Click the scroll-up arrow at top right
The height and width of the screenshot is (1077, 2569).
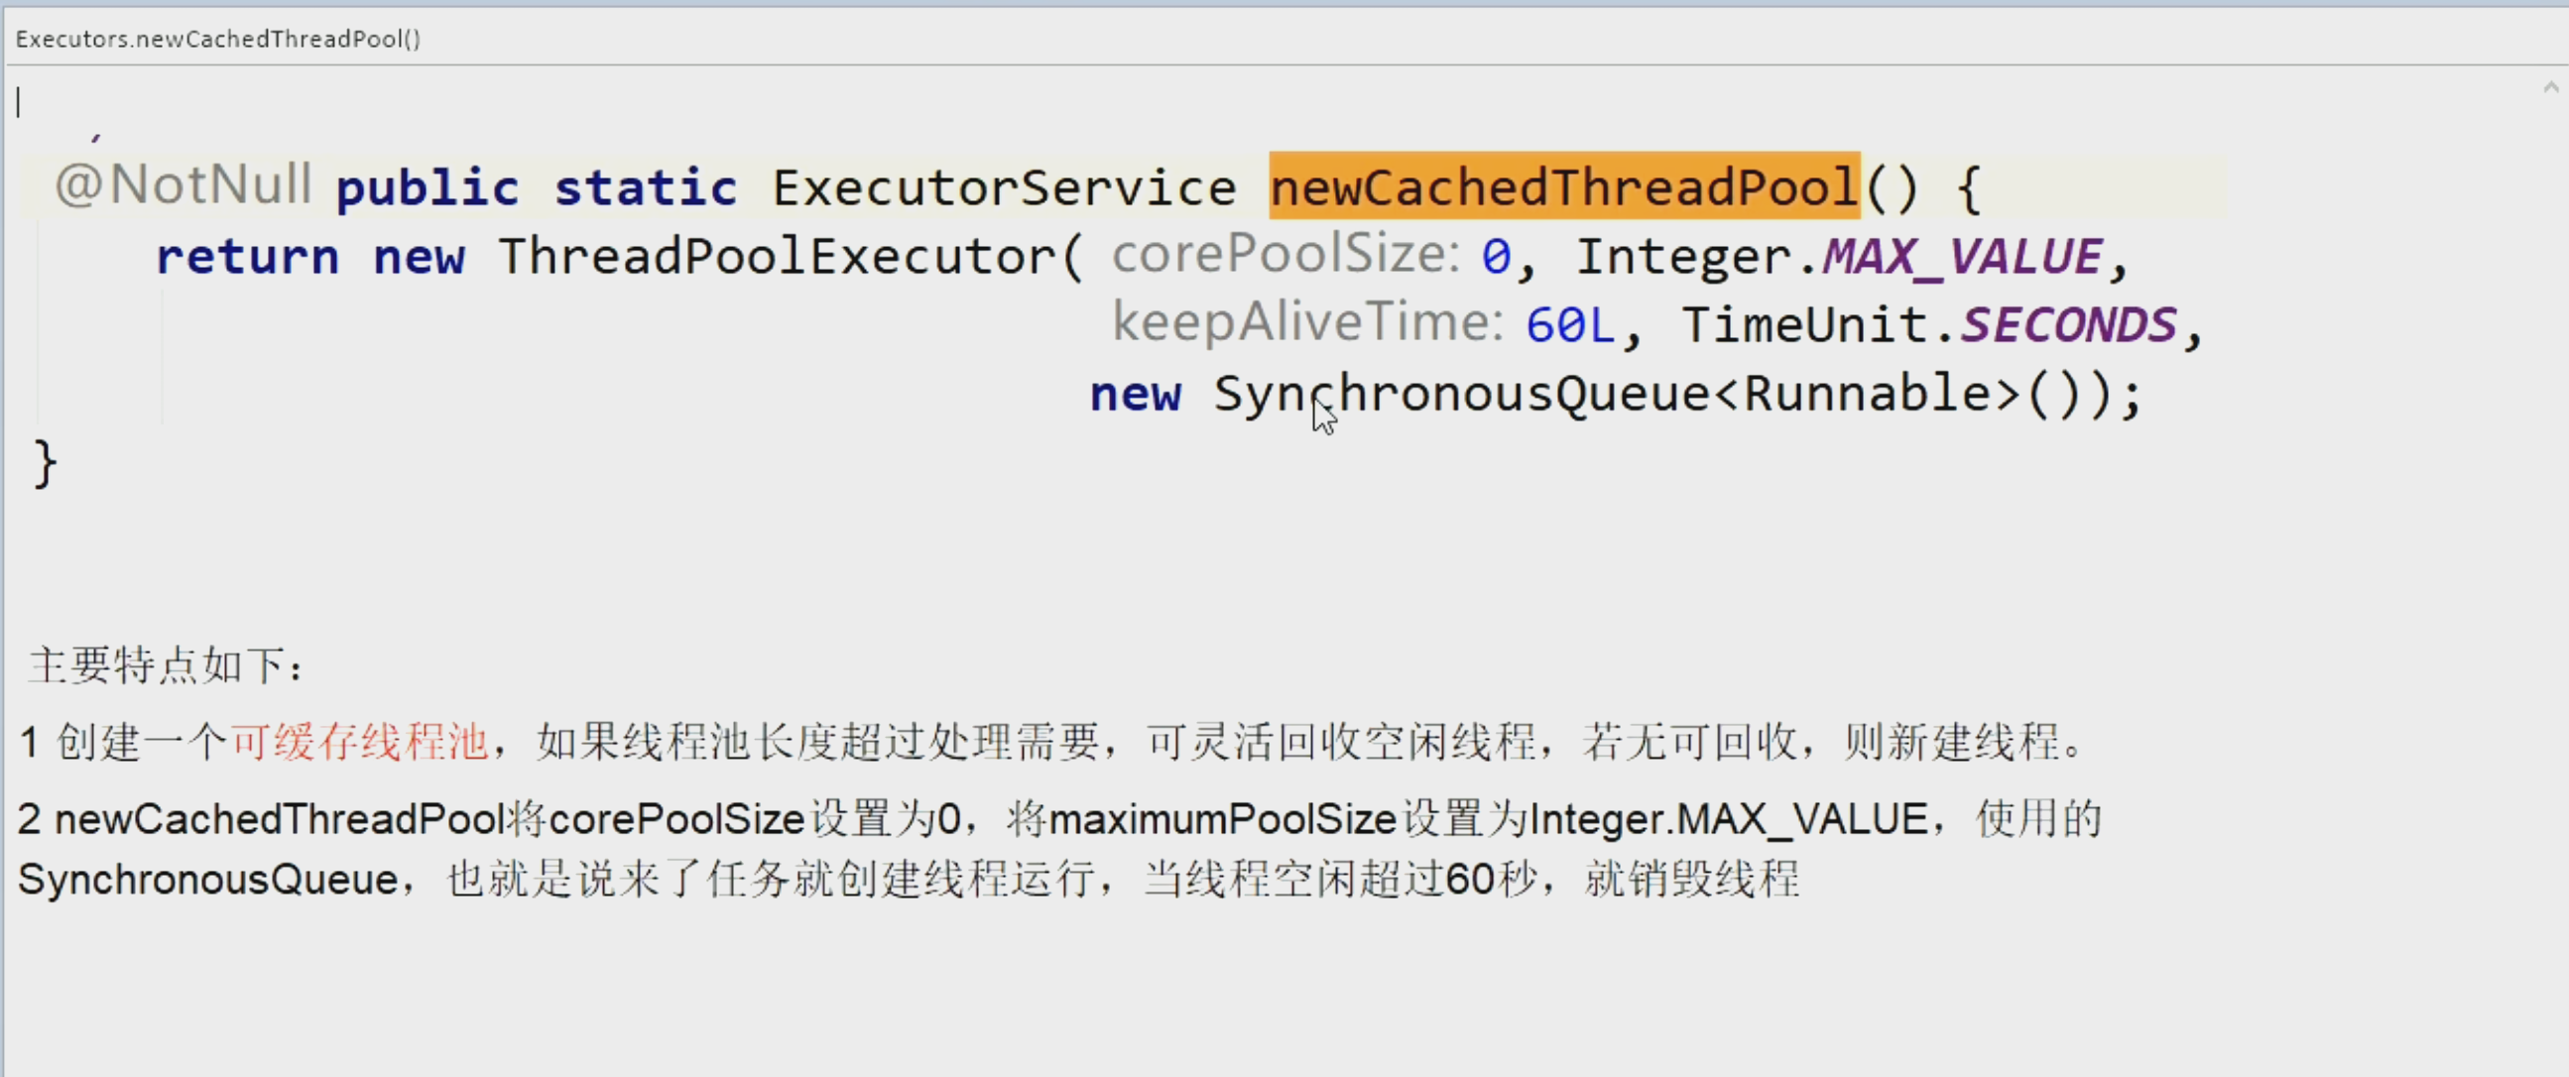pos(2550,87)
